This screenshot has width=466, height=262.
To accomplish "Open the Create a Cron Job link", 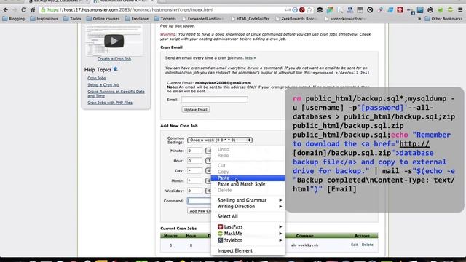I will [x=114, y=59].
